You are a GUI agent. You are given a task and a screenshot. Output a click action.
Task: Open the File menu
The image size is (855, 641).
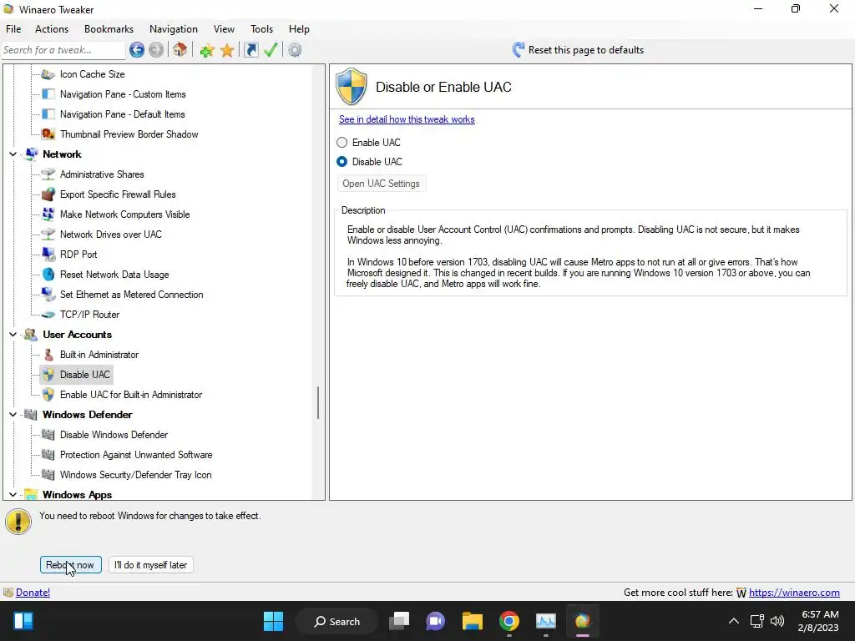coord(13,29)
